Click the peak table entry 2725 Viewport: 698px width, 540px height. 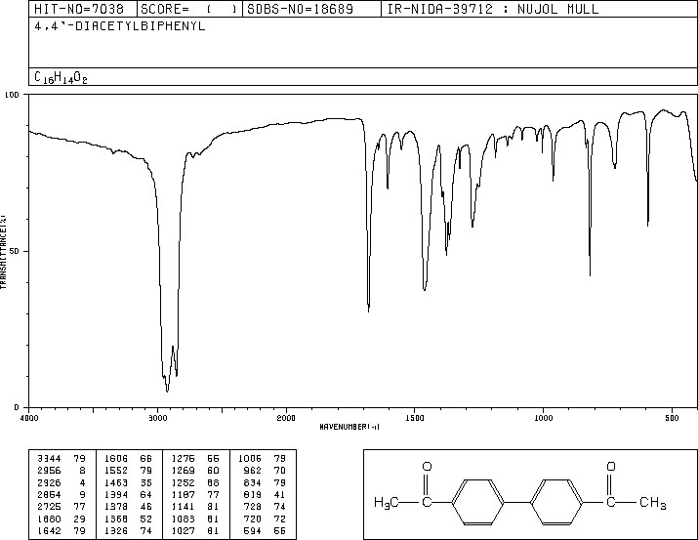pyautogui.click(x=49, y=507)
